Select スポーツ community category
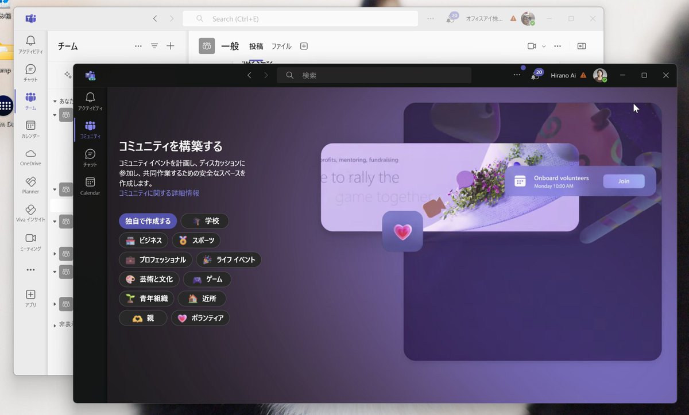The width and height of the screenshot is (689, 415). click(x=196, y=241)
